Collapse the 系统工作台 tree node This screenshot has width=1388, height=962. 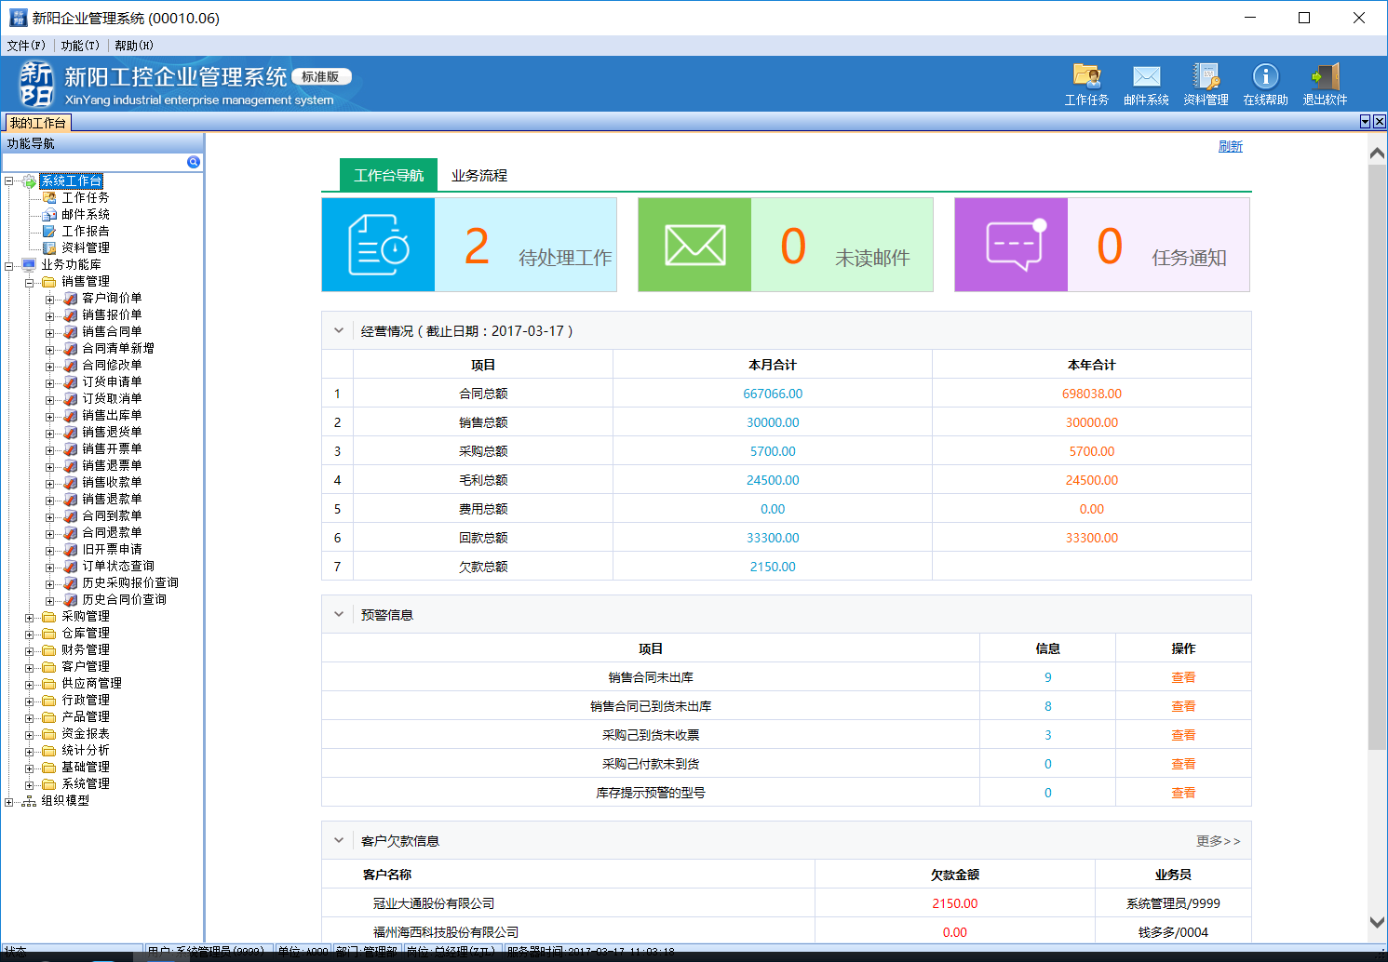(x=9, y=180)
